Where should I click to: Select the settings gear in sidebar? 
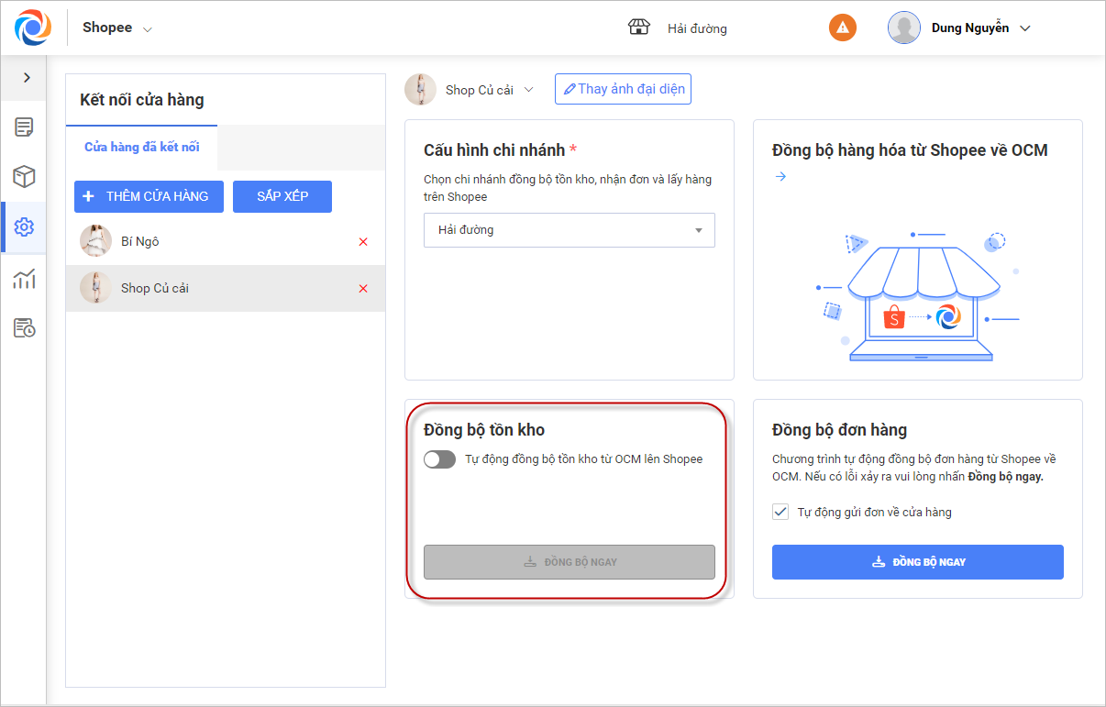pos(24,227)
